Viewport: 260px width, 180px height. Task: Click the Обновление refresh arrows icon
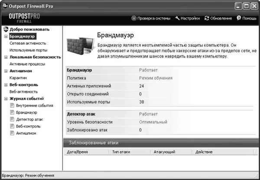(x=207, y=18)
